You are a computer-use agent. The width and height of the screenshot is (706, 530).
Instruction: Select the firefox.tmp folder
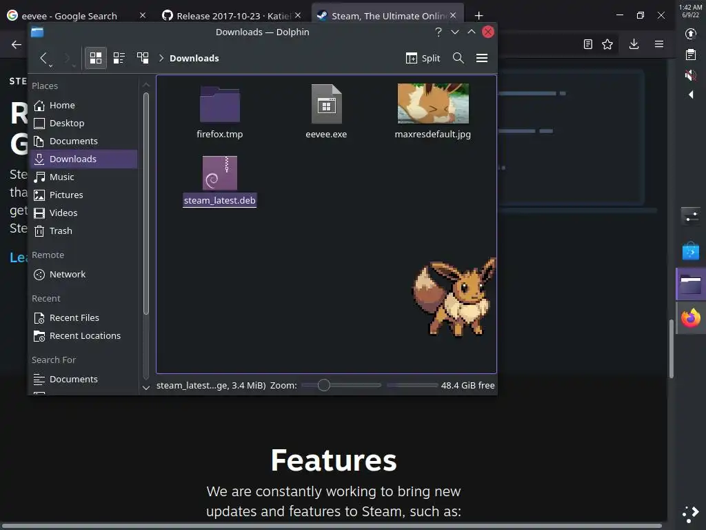(220, 112)
